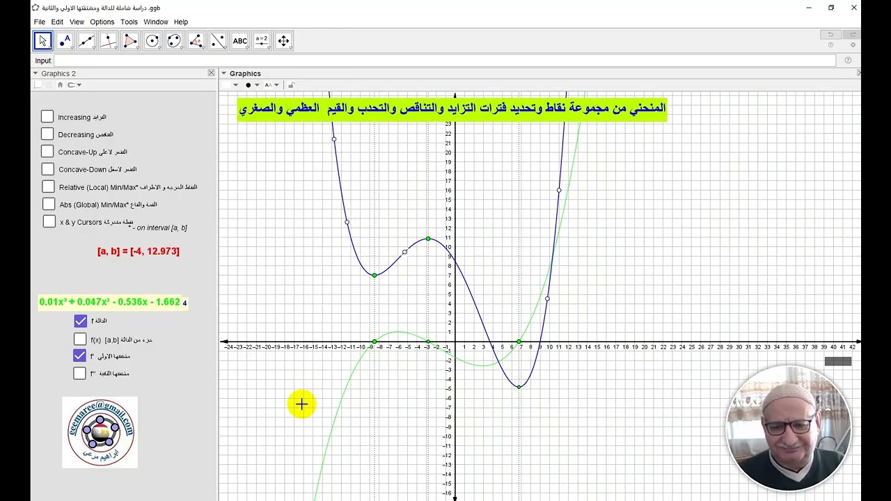
Task: Uncheck the f function checkbox
Action: pyautogui.click(x=80, y=321)
